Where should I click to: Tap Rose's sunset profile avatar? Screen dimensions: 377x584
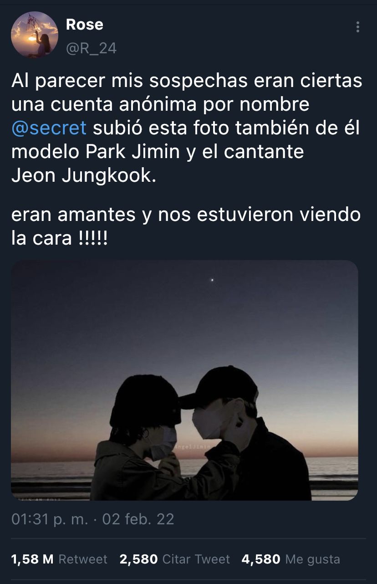point(35,35)
